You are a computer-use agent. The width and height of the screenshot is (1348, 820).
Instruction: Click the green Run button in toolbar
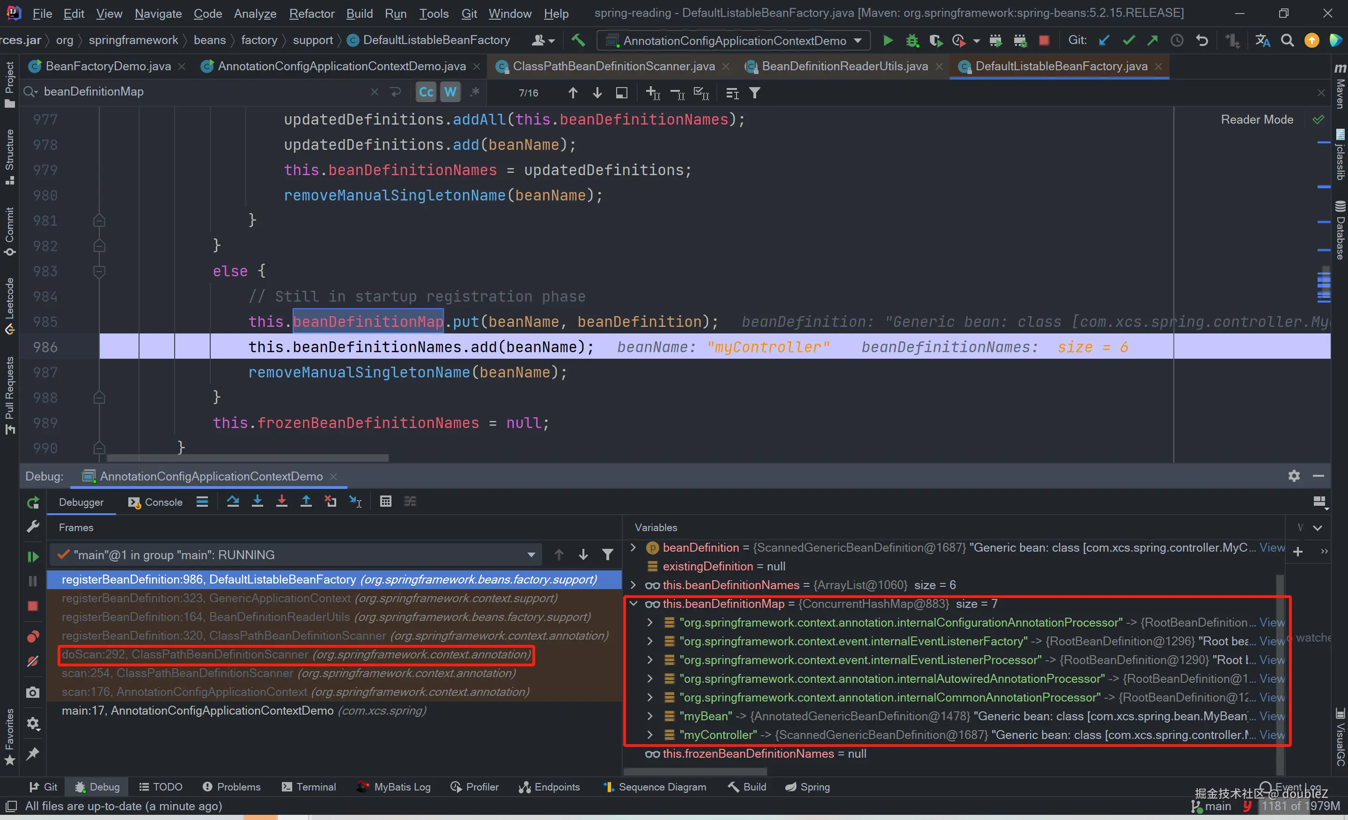click(x=887, y=40)
